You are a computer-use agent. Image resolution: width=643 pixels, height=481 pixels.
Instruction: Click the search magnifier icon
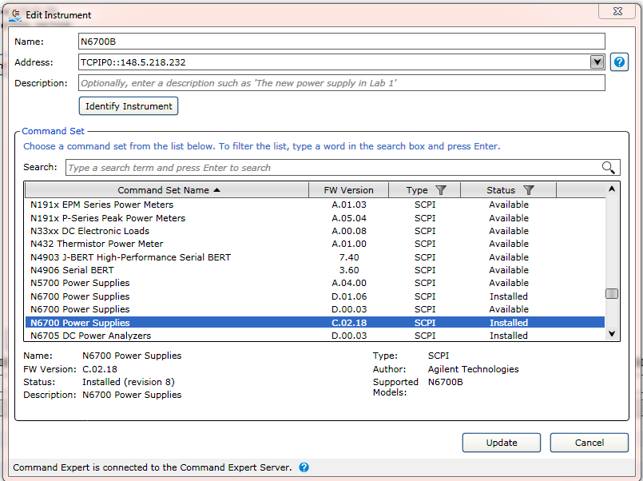point(608,167)
